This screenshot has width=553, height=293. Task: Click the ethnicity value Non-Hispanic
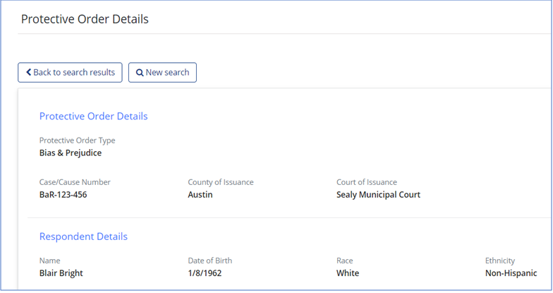point(511,273)
